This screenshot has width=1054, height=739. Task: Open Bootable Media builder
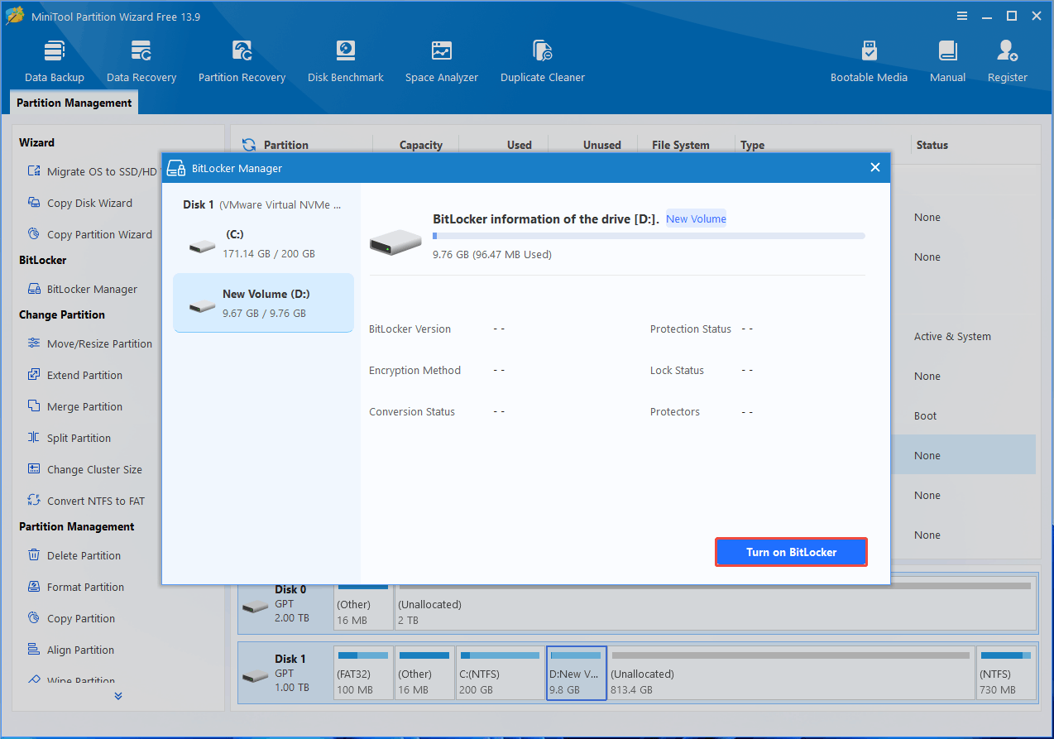(869, 61)
